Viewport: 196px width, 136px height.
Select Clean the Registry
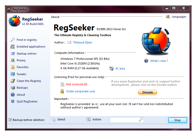point(29,81)
